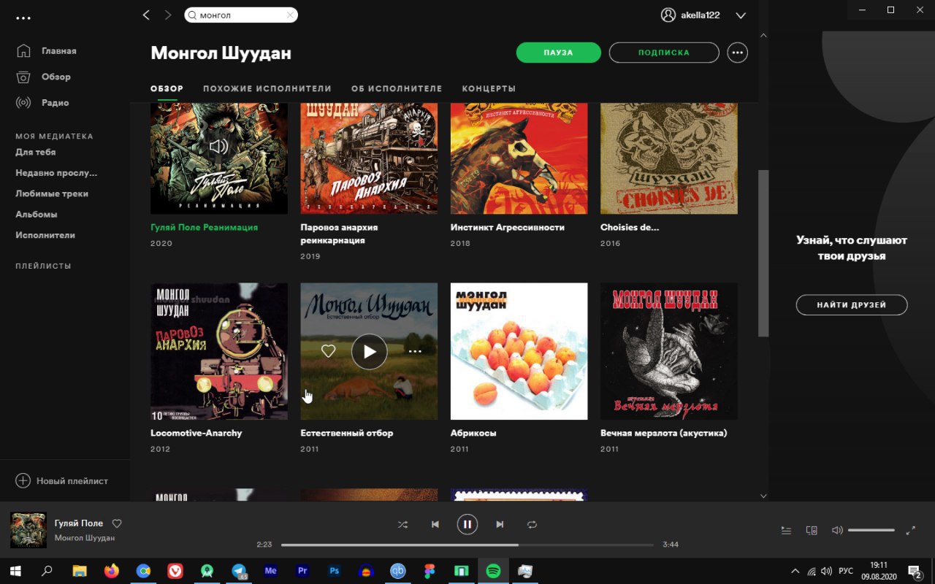The width and height of the screenshot is (935, 584).
Task: Go back with the left arrow
Action: click(146, 15)
